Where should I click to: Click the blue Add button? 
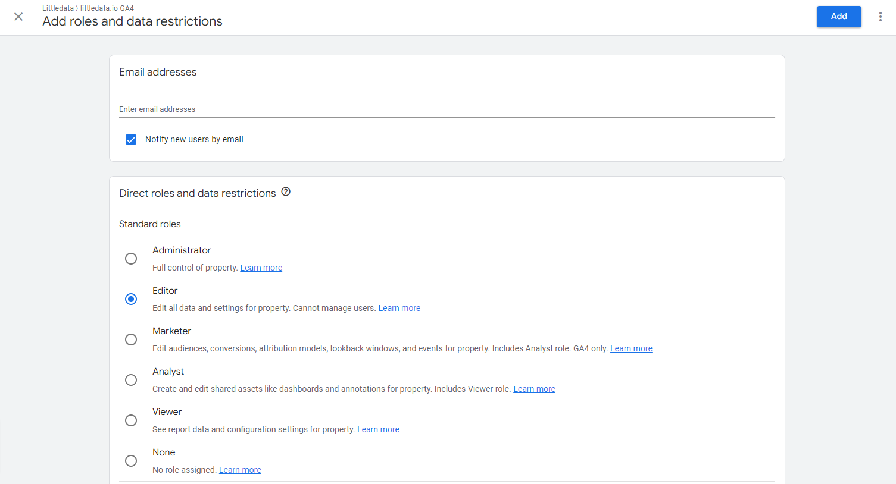(839, 17)
